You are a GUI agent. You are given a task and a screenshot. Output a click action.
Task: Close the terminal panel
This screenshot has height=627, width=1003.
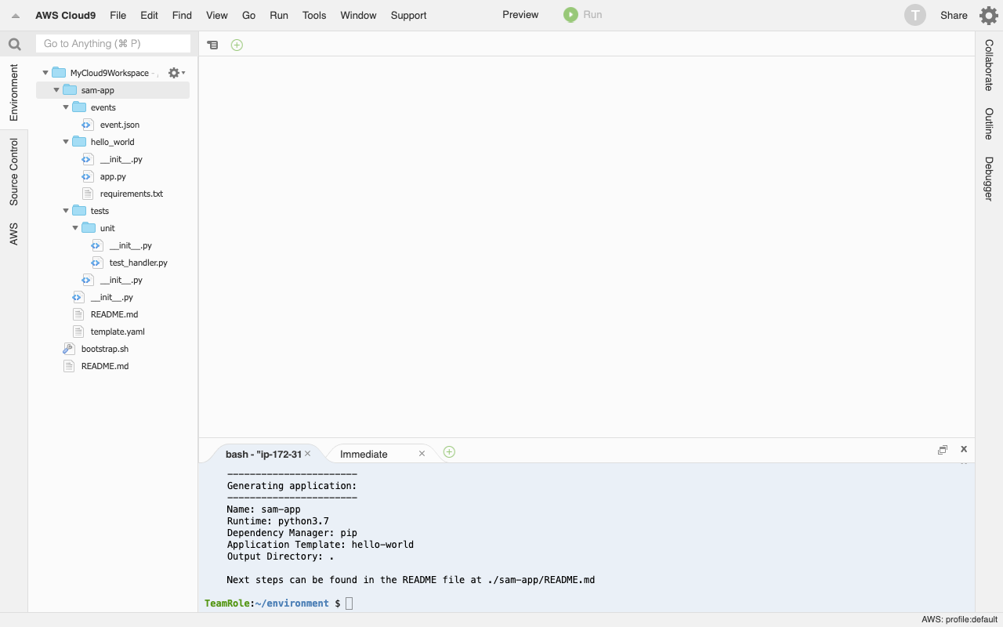click(x=964, y=449)
